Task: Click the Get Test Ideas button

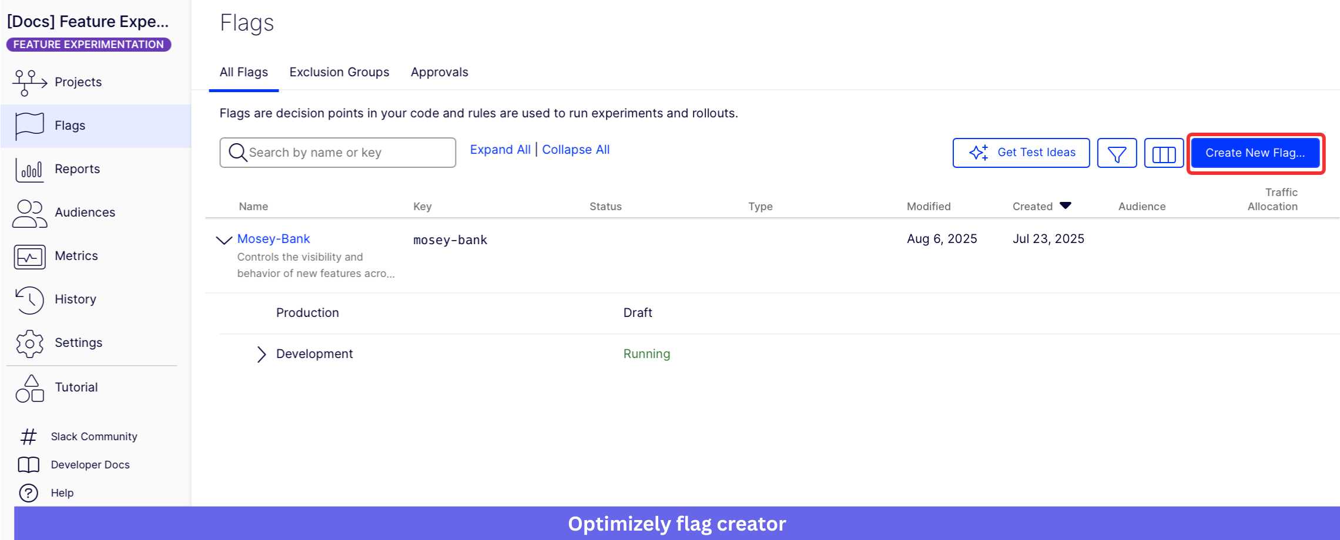Action: 1021,153
